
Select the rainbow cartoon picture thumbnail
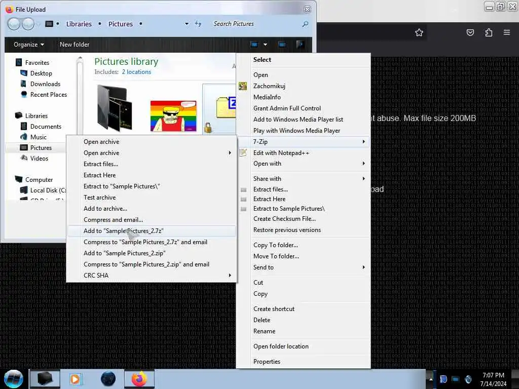[x=173, y=116]
